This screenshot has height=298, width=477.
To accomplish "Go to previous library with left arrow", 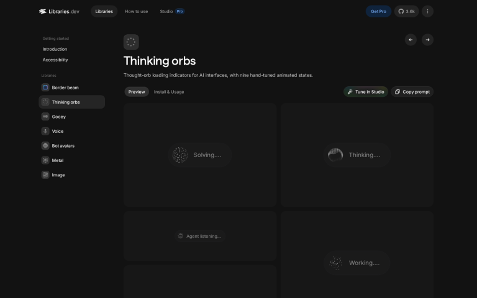I will pyautogui.click(x=411, y=40).
